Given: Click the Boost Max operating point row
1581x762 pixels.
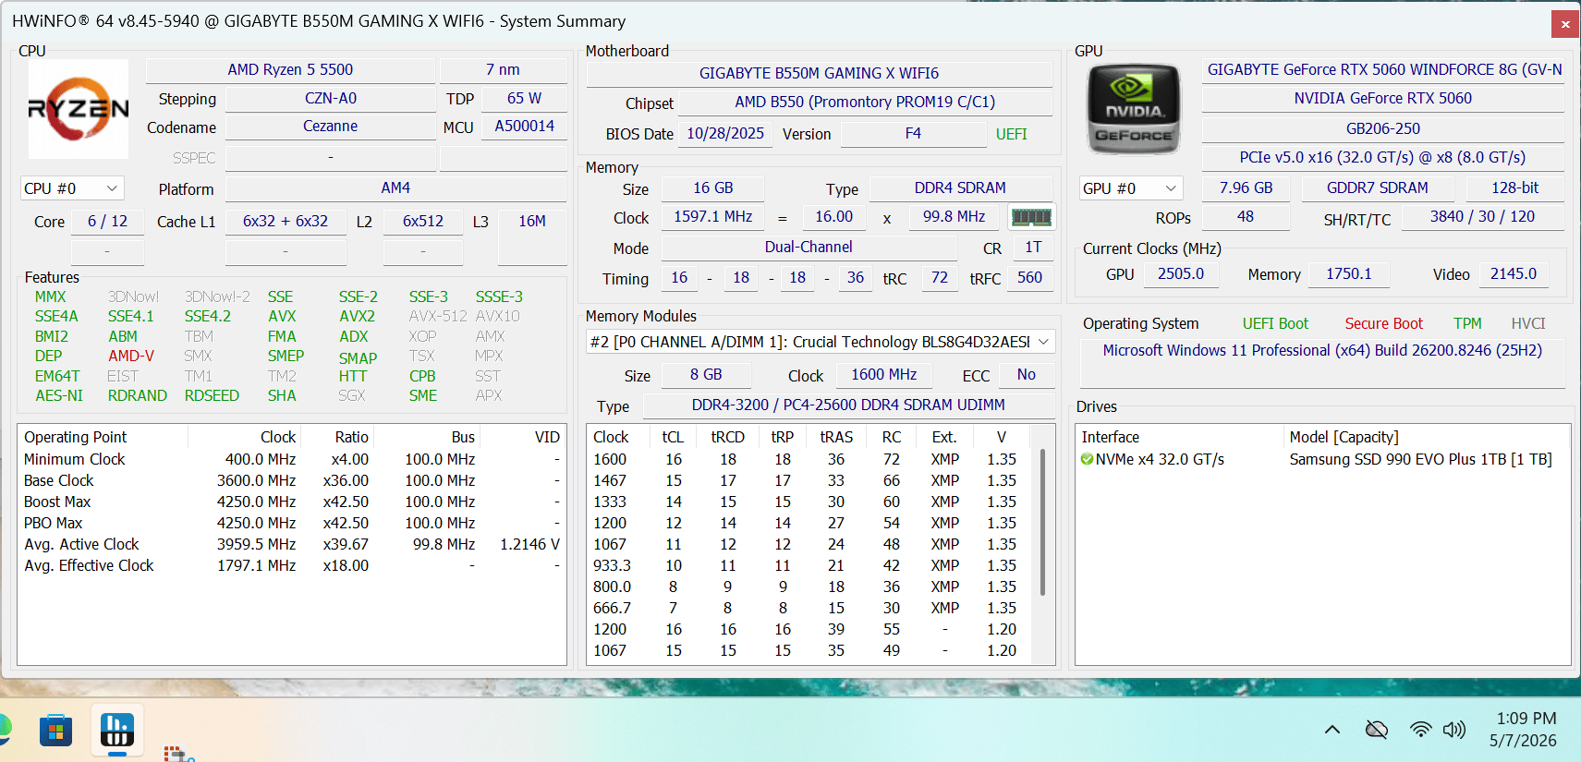Looking at the screenshot, I should (292, 502).
